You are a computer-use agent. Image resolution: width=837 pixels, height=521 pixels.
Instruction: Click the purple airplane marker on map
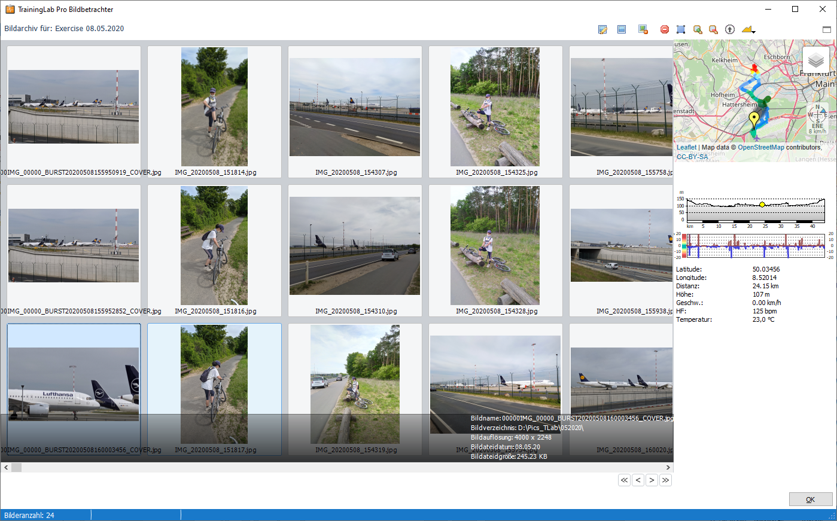[x=757, y=138]
